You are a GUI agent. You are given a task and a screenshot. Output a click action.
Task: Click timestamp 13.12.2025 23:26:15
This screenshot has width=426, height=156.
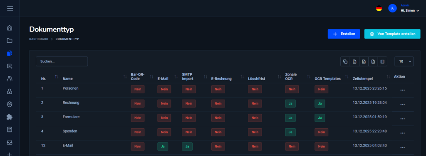369,88
